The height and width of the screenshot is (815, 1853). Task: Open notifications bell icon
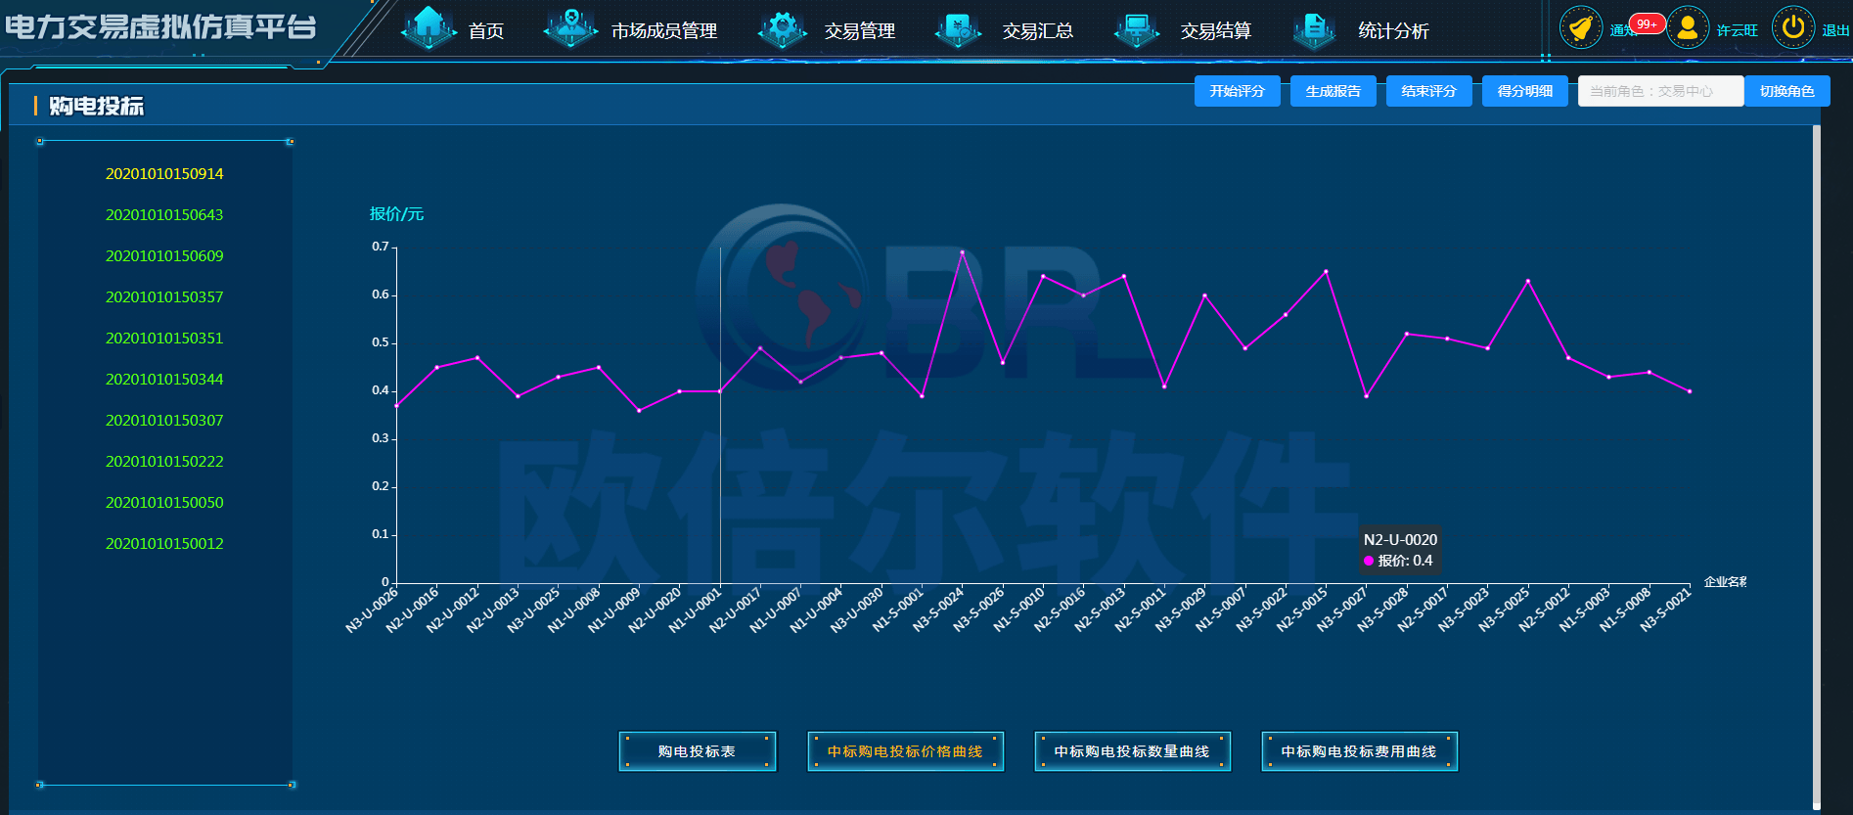(x=1580, y=28)
